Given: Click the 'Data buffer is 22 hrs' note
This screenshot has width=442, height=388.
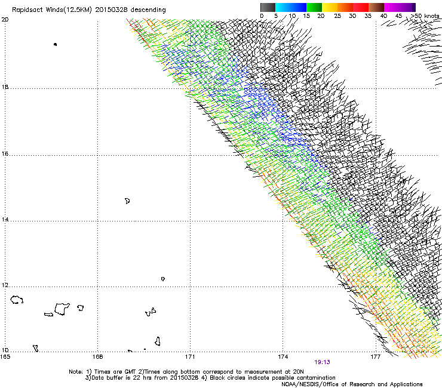Looking at the screenshot, I should click(x=210, y=378).
